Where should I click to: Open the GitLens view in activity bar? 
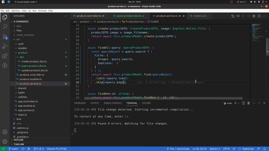[5, 65]
